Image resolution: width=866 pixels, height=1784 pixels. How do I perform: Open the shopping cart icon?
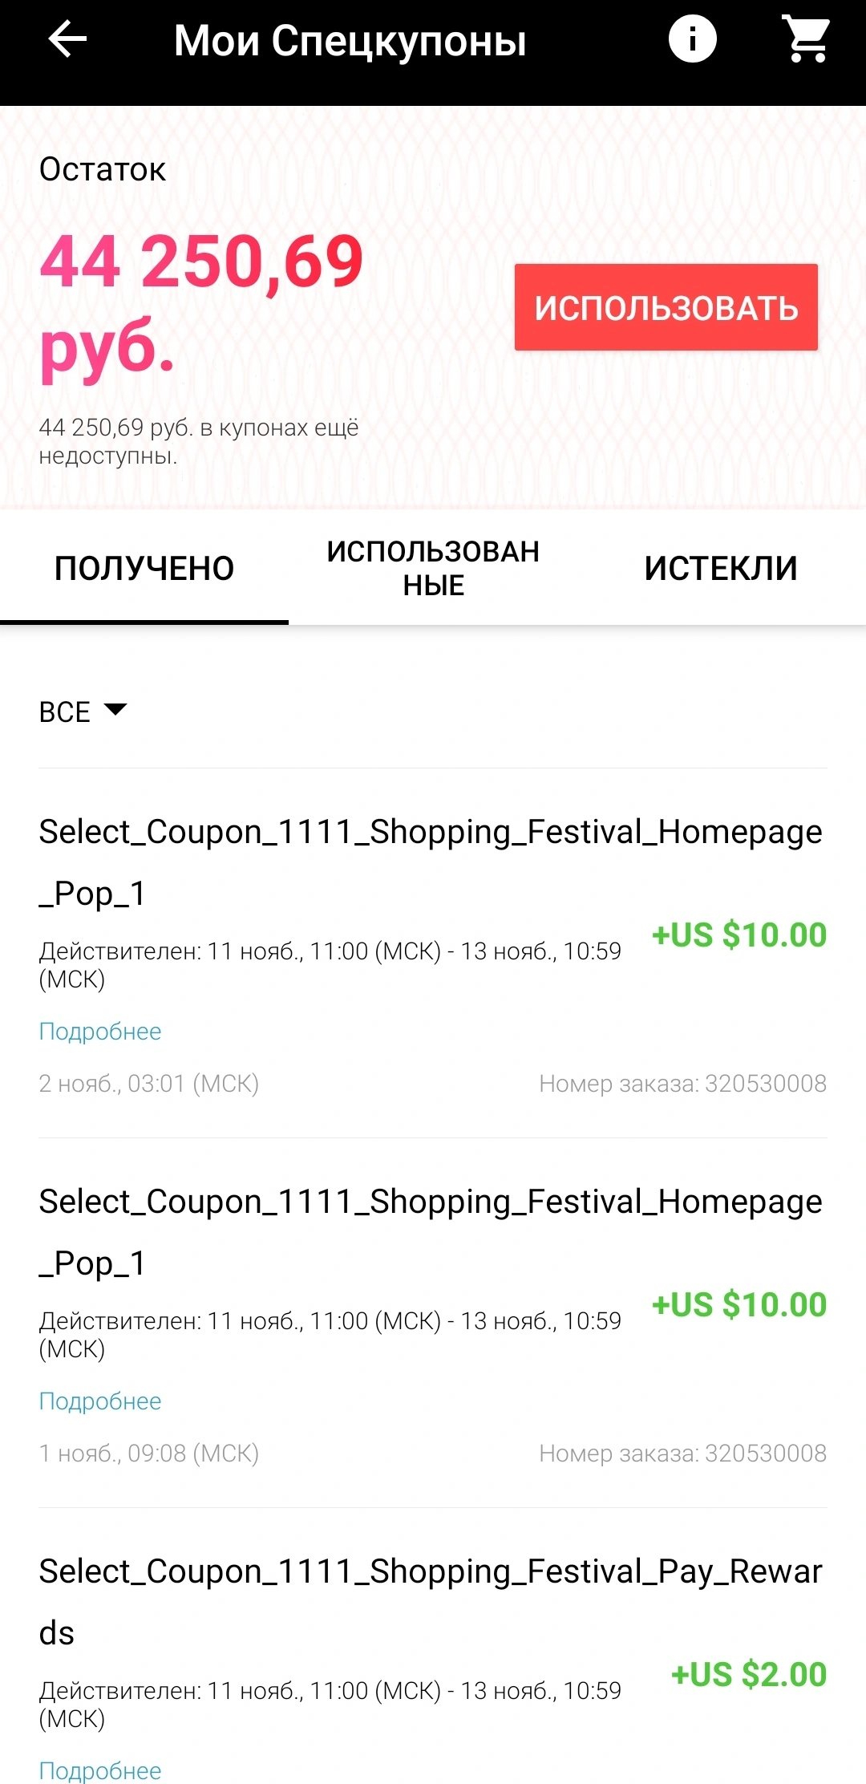pyautogui.click(x=807, y=39)
